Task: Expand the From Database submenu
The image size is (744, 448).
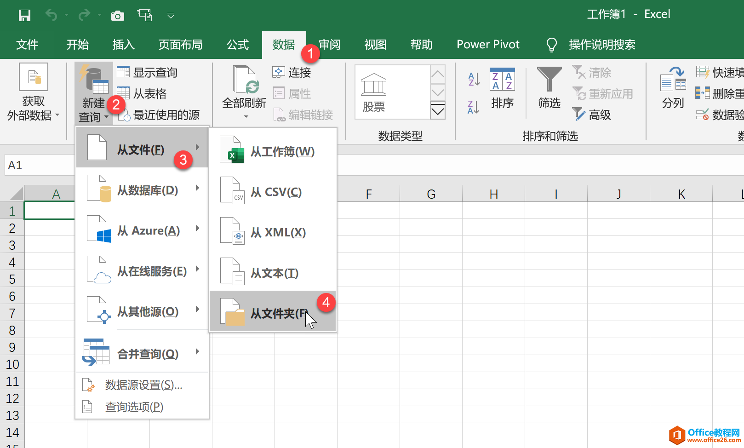Action: click(143, 190)
